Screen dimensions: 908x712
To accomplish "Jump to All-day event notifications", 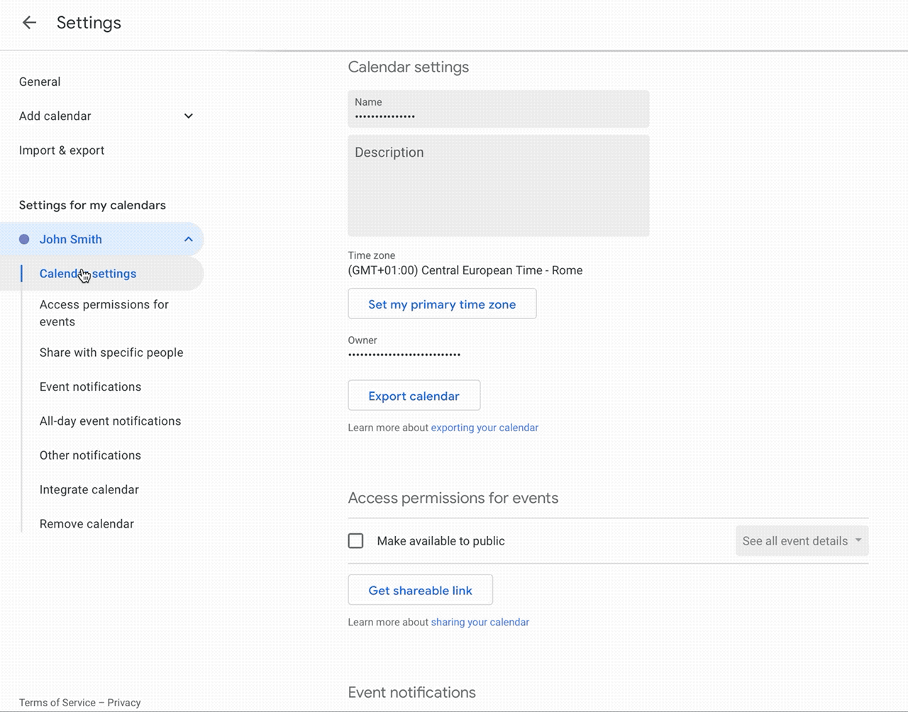I will point(110,421).
